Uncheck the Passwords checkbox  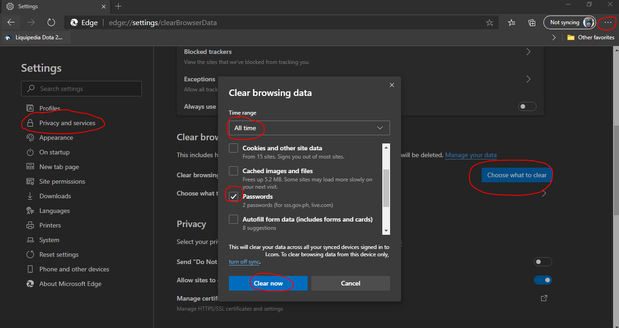(x=233, y=196)
